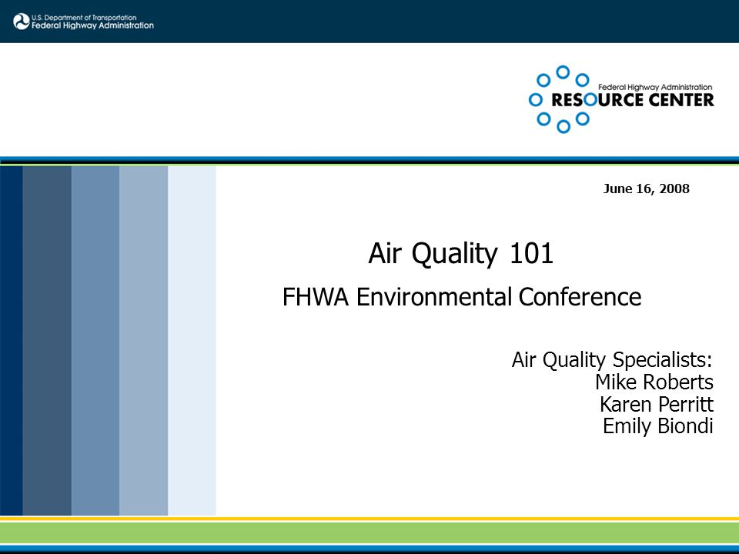Click the 'RESOURCE CENTER' bold wordmark
The height and width of the screenshot is (554, 739).
633,100
